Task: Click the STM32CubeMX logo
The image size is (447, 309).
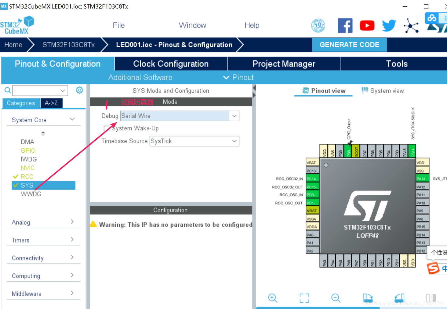Action: point(17,26)
